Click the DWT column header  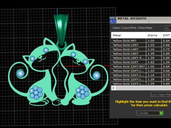click(166, 35)
